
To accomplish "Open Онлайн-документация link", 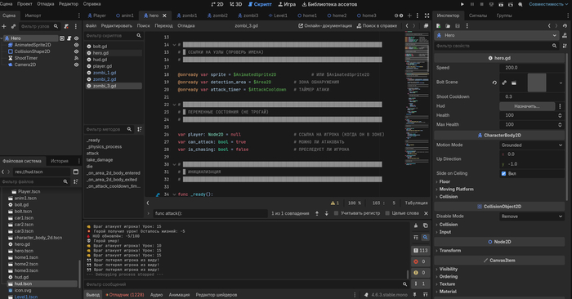I will pyautogui.click(x=325, y=26).
